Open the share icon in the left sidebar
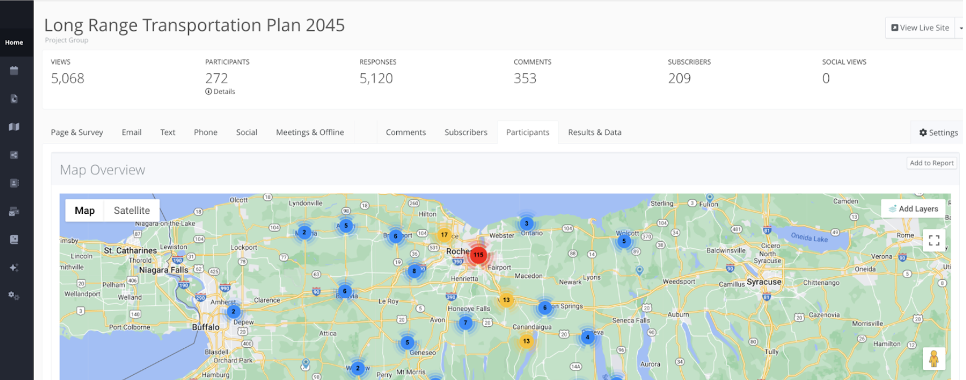Viewport: 966px width, 380px height. (x=14, y=155)
